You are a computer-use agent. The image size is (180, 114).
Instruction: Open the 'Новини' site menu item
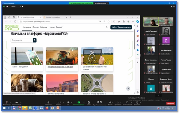(x=52, y=27)
